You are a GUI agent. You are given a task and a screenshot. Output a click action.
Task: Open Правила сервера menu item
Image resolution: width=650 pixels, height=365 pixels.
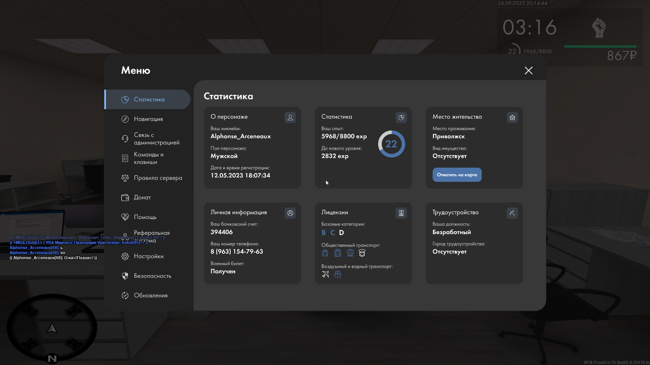click(158, 178)
